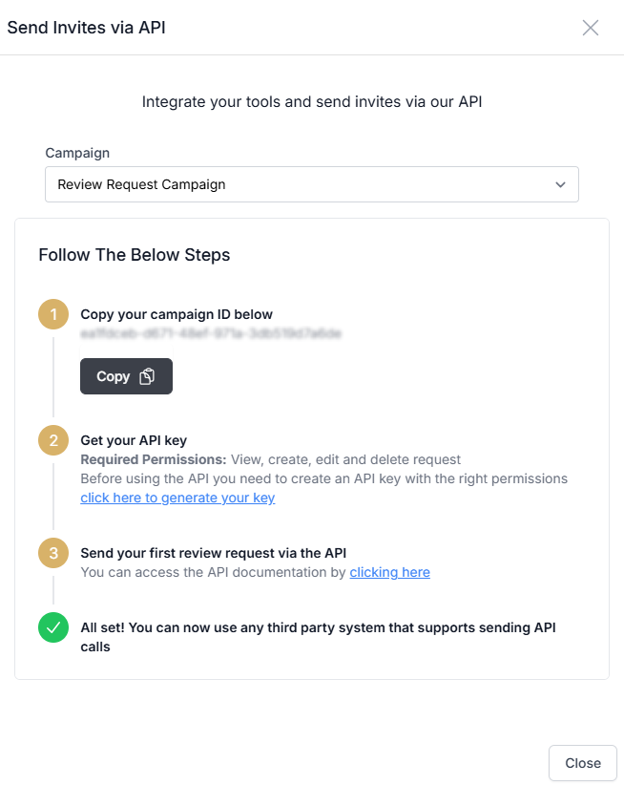Click the 'Get your API key' heading
Screen dimensions: 624x785
(x=134, y=440)
